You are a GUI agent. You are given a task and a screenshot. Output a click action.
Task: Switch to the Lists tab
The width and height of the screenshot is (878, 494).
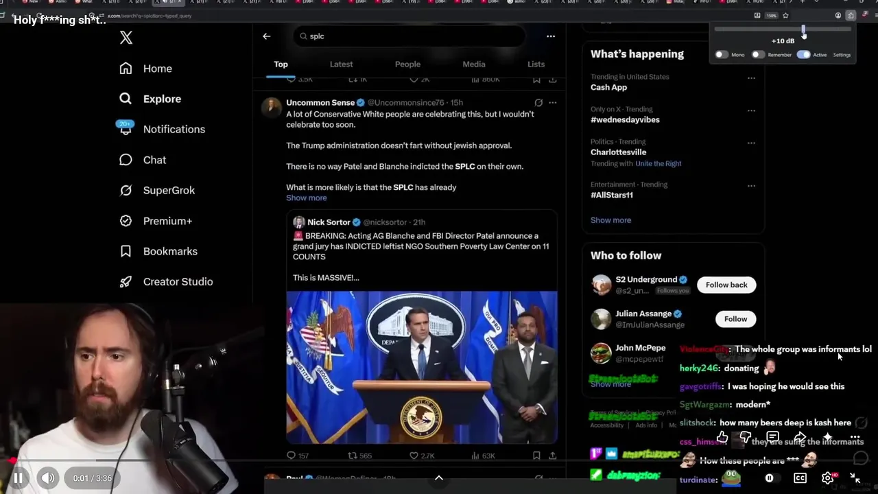[x=536, y=64]
